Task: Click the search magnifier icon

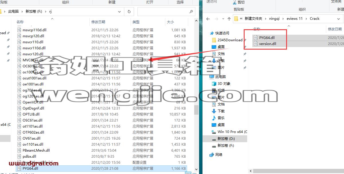Action: coord(191,12)
